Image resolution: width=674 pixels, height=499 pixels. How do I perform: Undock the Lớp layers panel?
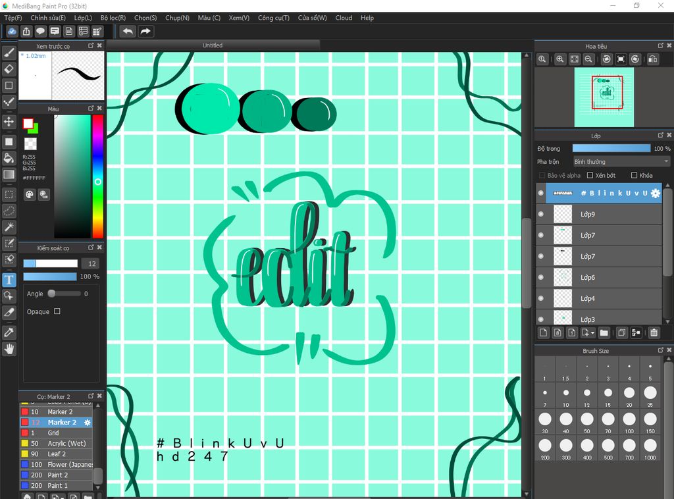point(661,135)
